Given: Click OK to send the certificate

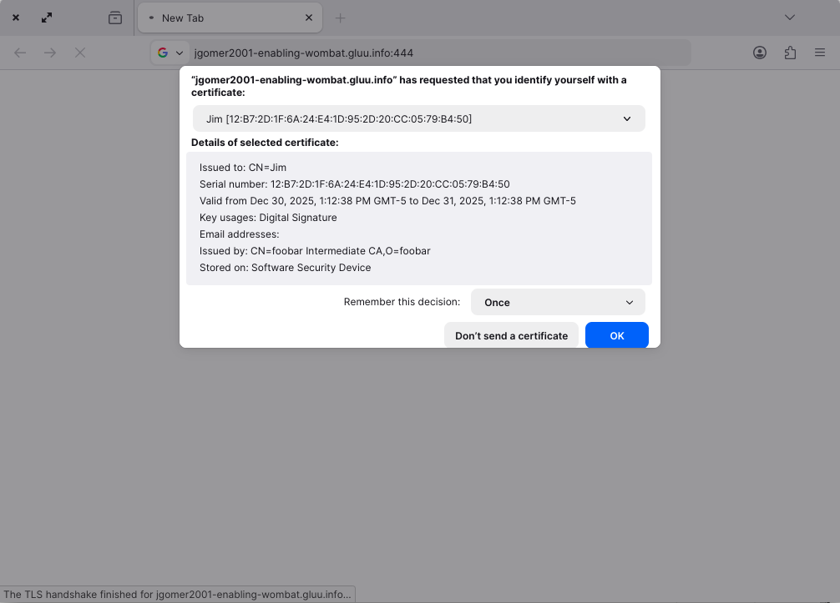Looking at the screenshot, I should [616, 334].
